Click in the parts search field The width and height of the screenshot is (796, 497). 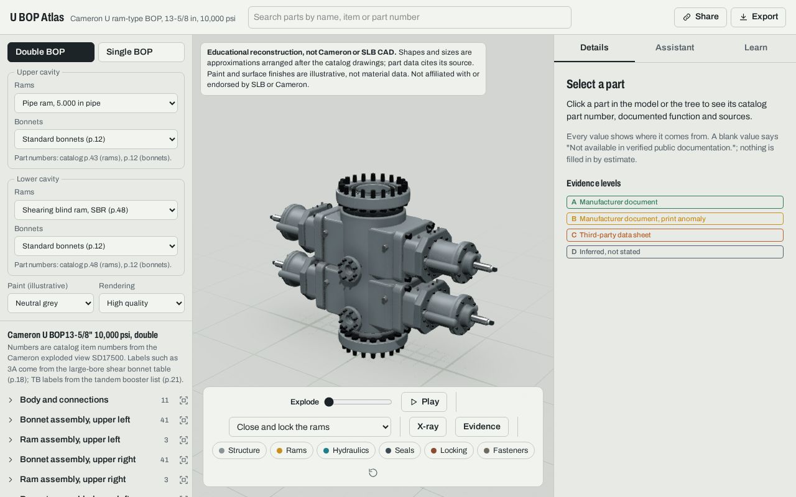coord(410,17)
